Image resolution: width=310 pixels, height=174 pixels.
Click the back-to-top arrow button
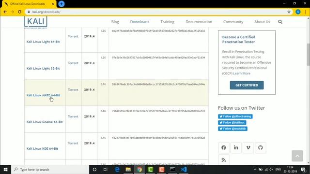[x=297, y=156]
